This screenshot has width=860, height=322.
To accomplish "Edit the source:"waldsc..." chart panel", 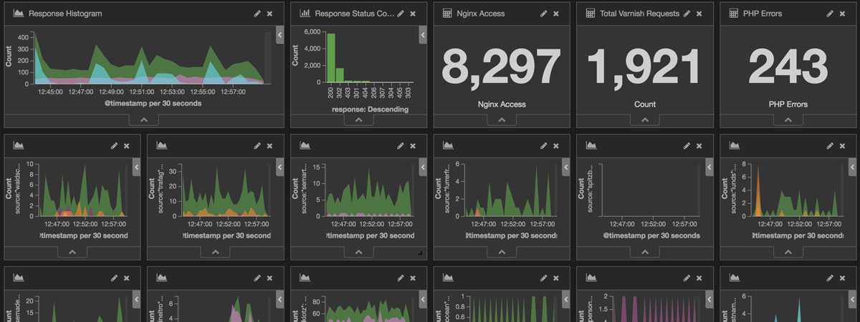I will tap(114, 146).
